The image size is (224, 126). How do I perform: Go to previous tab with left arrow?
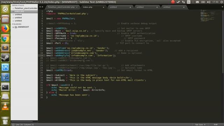[40, 7]
